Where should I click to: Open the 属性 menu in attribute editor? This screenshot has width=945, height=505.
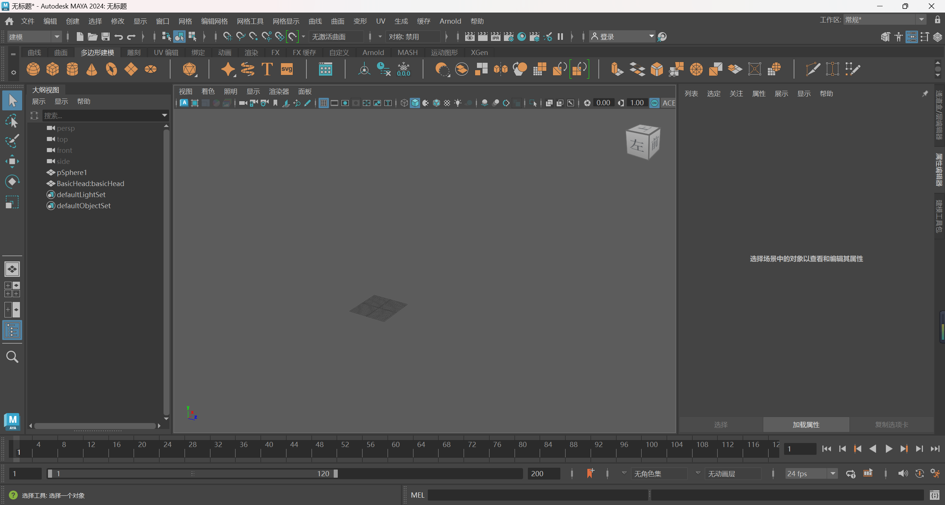[759, 93]
